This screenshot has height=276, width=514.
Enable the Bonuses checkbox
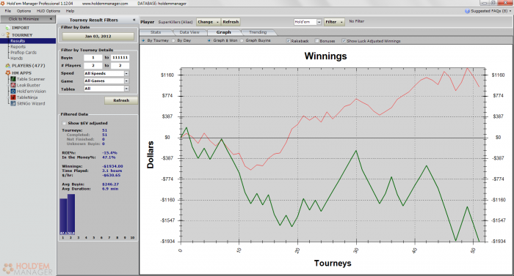[316, 41]
